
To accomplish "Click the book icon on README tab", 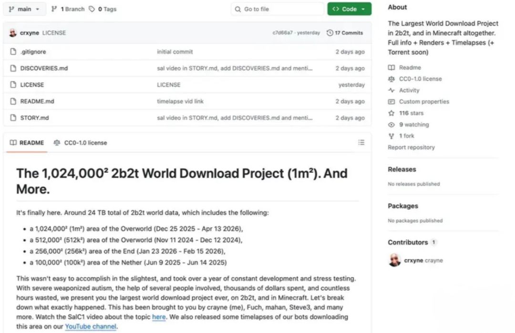I will [x=13, y=143].
